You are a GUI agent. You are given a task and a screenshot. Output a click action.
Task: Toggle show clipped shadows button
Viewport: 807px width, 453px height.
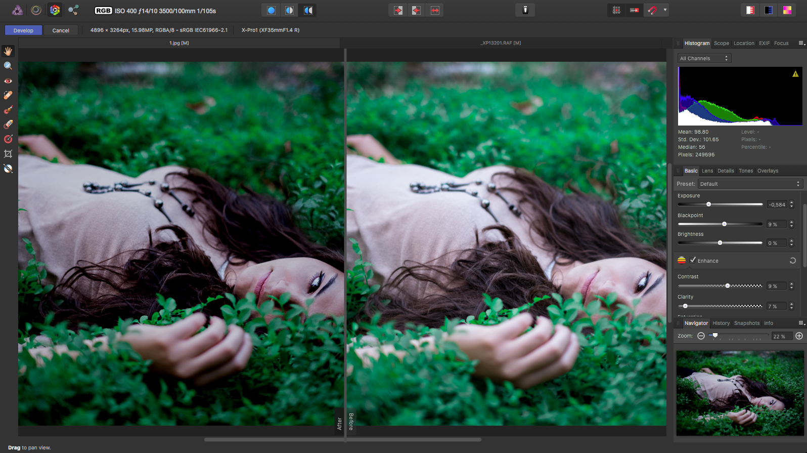point(769,10)
